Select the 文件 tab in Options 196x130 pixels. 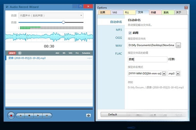[142, 12]
